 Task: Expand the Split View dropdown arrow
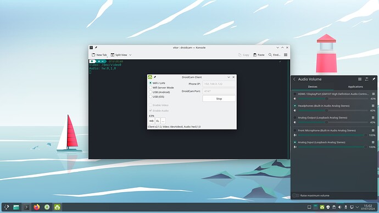point(130,55)
